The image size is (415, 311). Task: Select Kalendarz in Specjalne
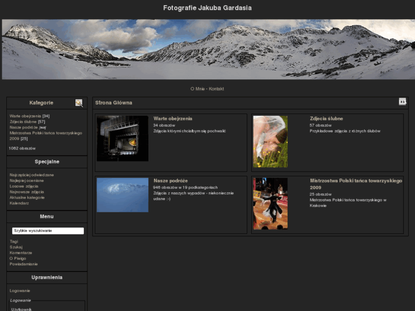19,203
